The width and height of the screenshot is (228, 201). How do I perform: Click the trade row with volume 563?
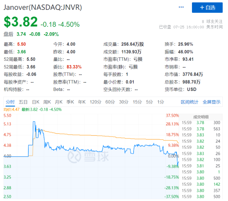pyautogui.click(x=201, y=129)
